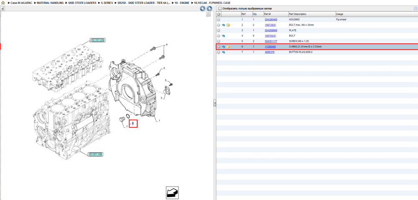Image resolution: width=418 pixels, height=200 pixels.
Task: Add O-RING row with round plus icon
Action: [219, 47]
